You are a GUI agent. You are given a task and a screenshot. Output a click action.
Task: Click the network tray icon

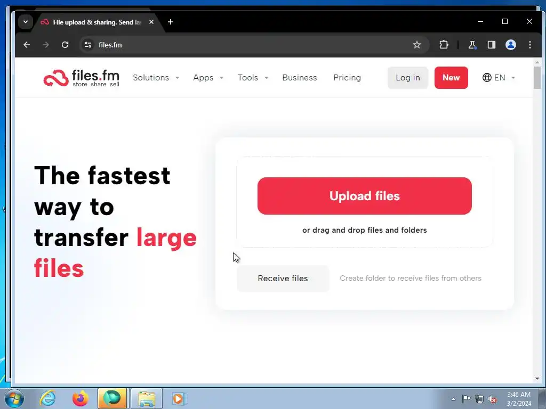coord(479,399)
